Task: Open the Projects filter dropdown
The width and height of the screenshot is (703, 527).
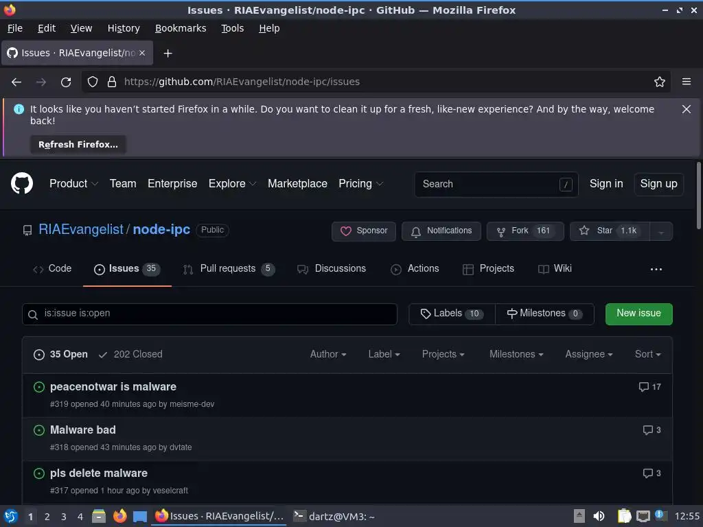Action: click(443, 355)
